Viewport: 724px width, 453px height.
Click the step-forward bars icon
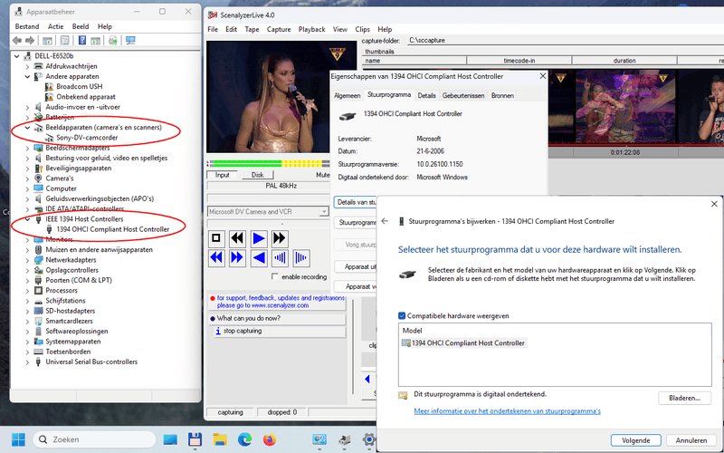coord(301,258)
